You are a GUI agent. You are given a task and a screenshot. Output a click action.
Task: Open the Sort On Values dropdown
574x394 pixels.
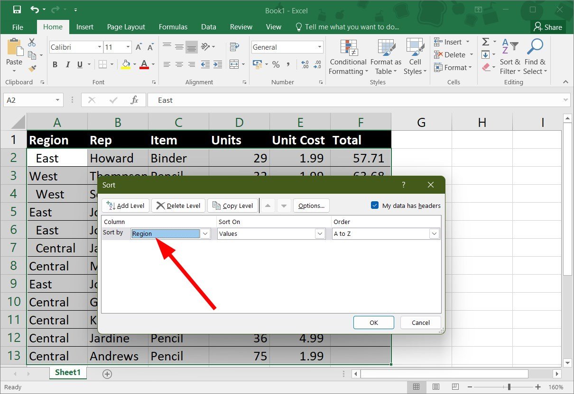(320, 233)
